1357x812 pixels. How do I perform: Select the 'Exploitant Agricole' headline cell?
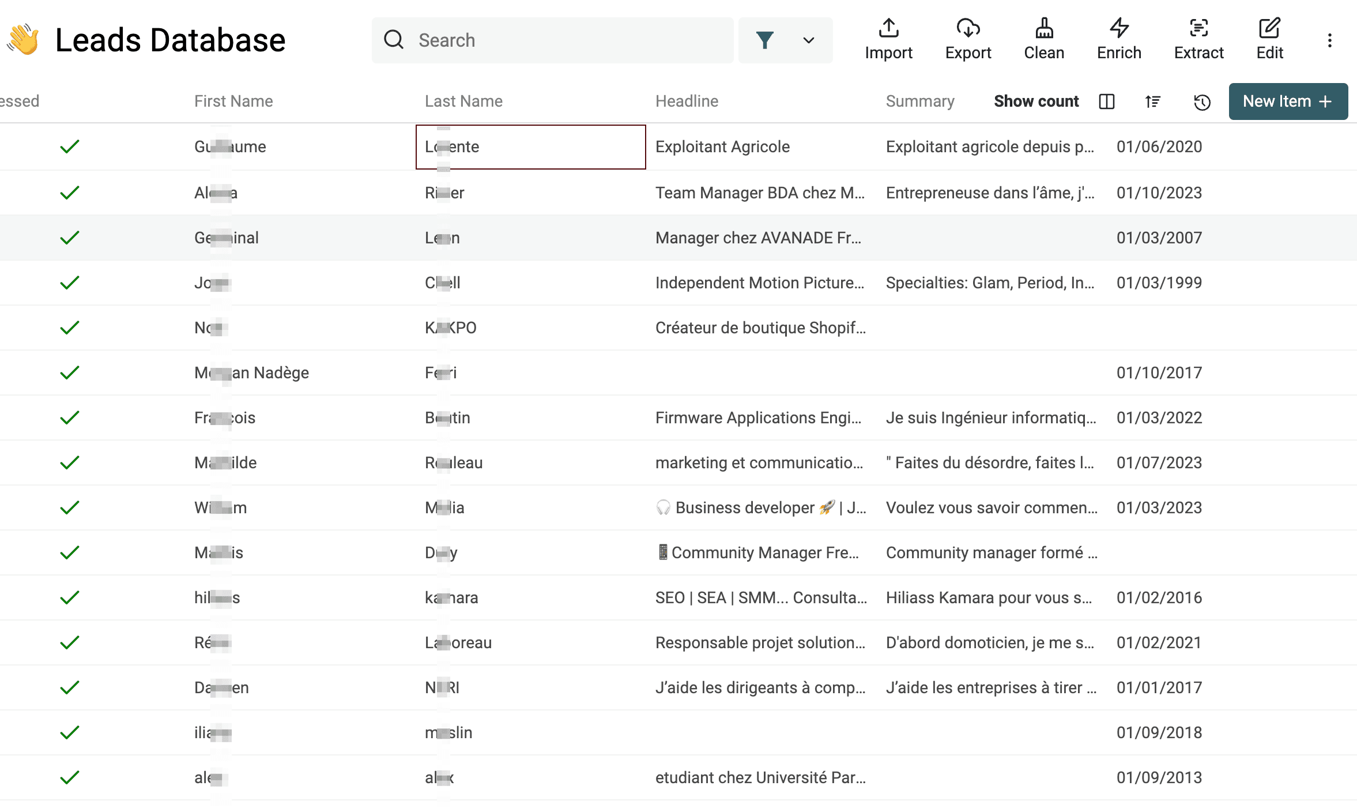(x=722, y=146)
